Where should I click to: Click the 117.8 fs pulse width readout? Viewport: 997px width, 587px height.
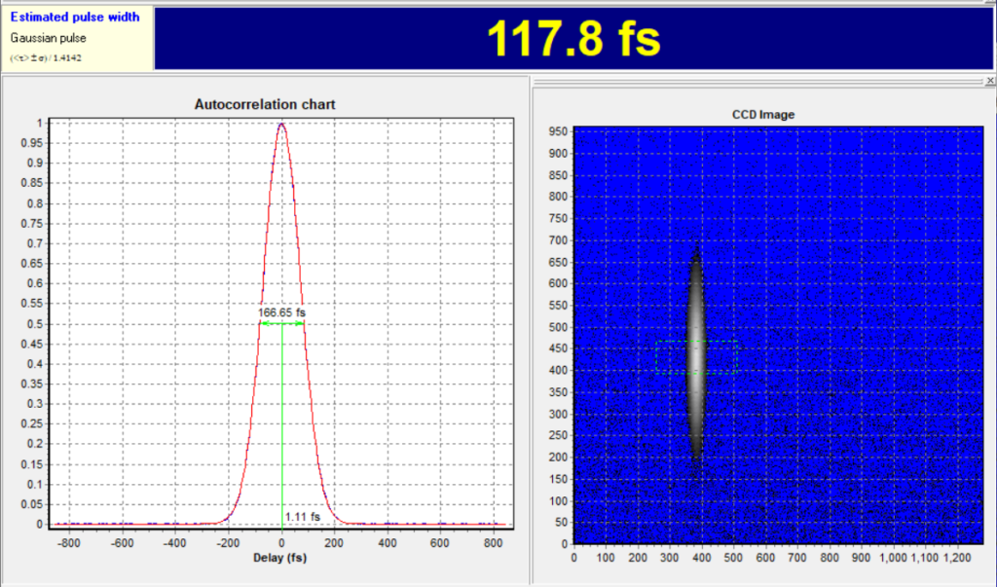pyautogui.click(x=573, y=38)
